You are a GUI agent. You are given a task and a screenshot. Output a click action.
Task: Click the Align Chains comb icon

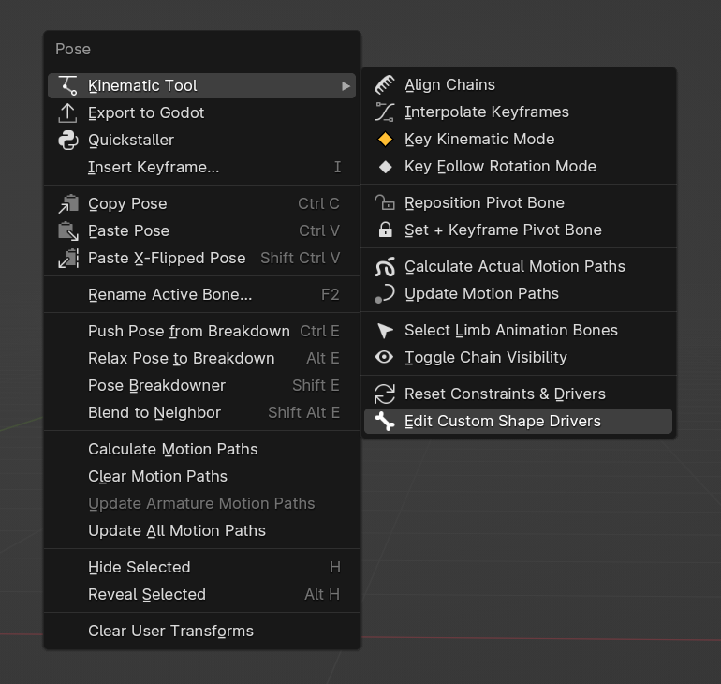(385, 84)
